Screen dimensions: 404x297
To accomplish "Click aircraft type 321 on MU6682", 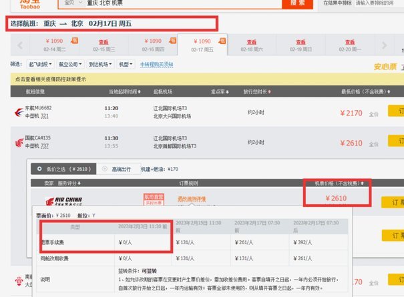I will 45,116.
